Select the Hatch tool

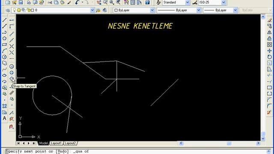[5, 106]
